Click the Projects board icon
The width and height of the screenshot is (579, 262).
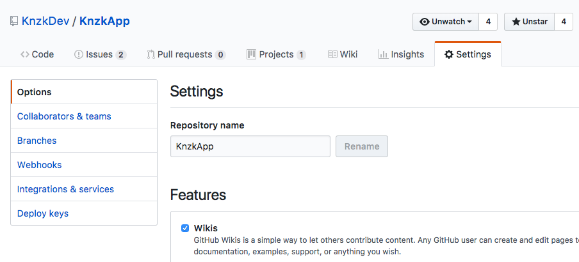251,54
